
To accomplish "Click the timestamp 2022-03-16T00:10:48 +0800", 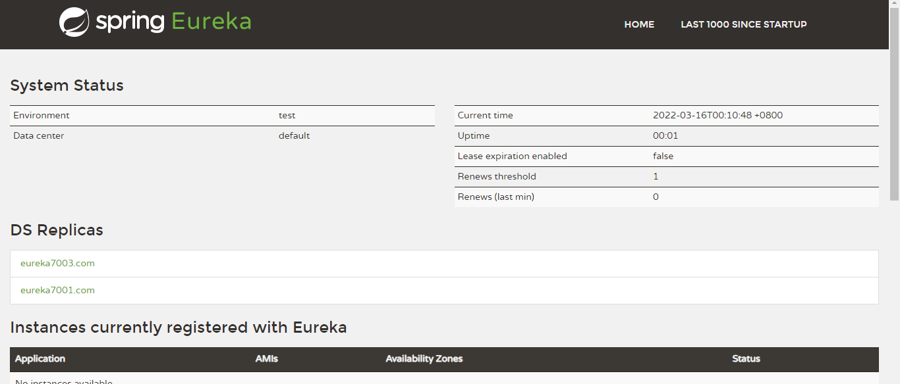I will [x=717, y=115].
